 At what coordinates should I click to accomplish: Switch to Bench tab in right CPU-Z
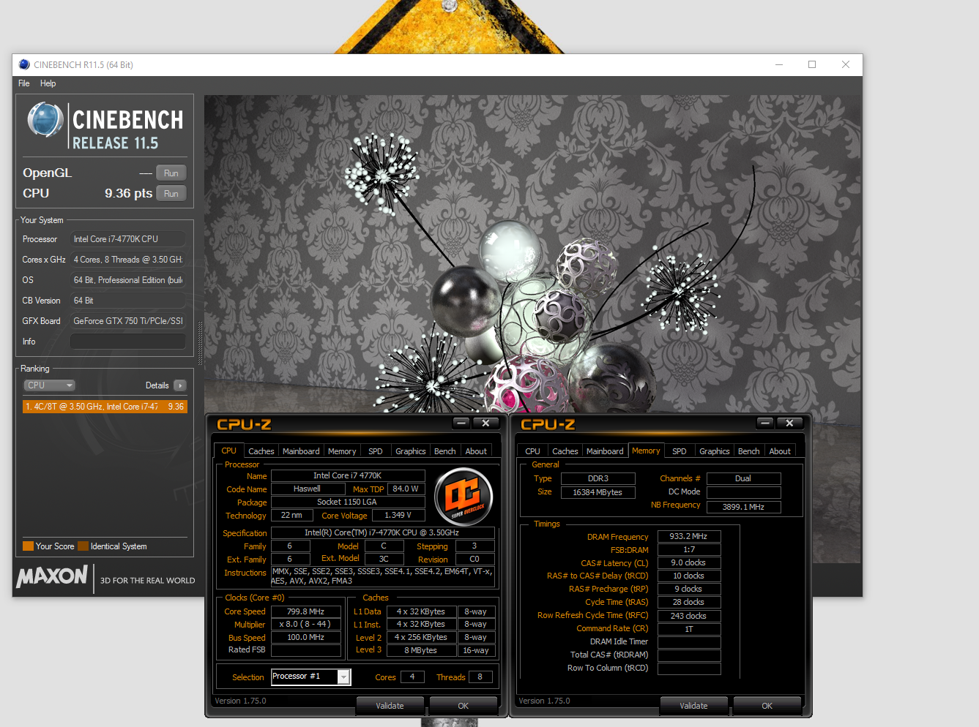(749, 451)
